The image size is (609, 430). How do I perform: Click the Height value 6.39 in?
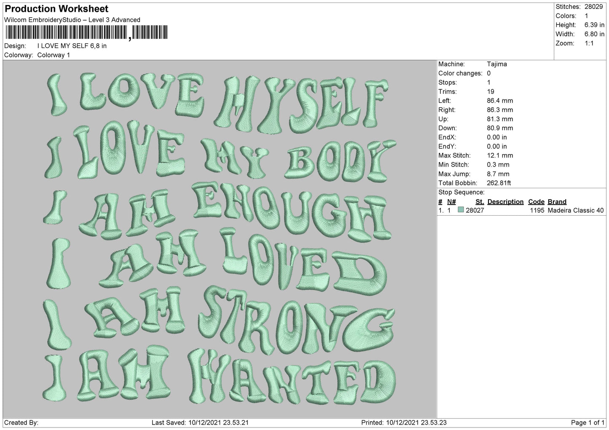coord(595,25)
